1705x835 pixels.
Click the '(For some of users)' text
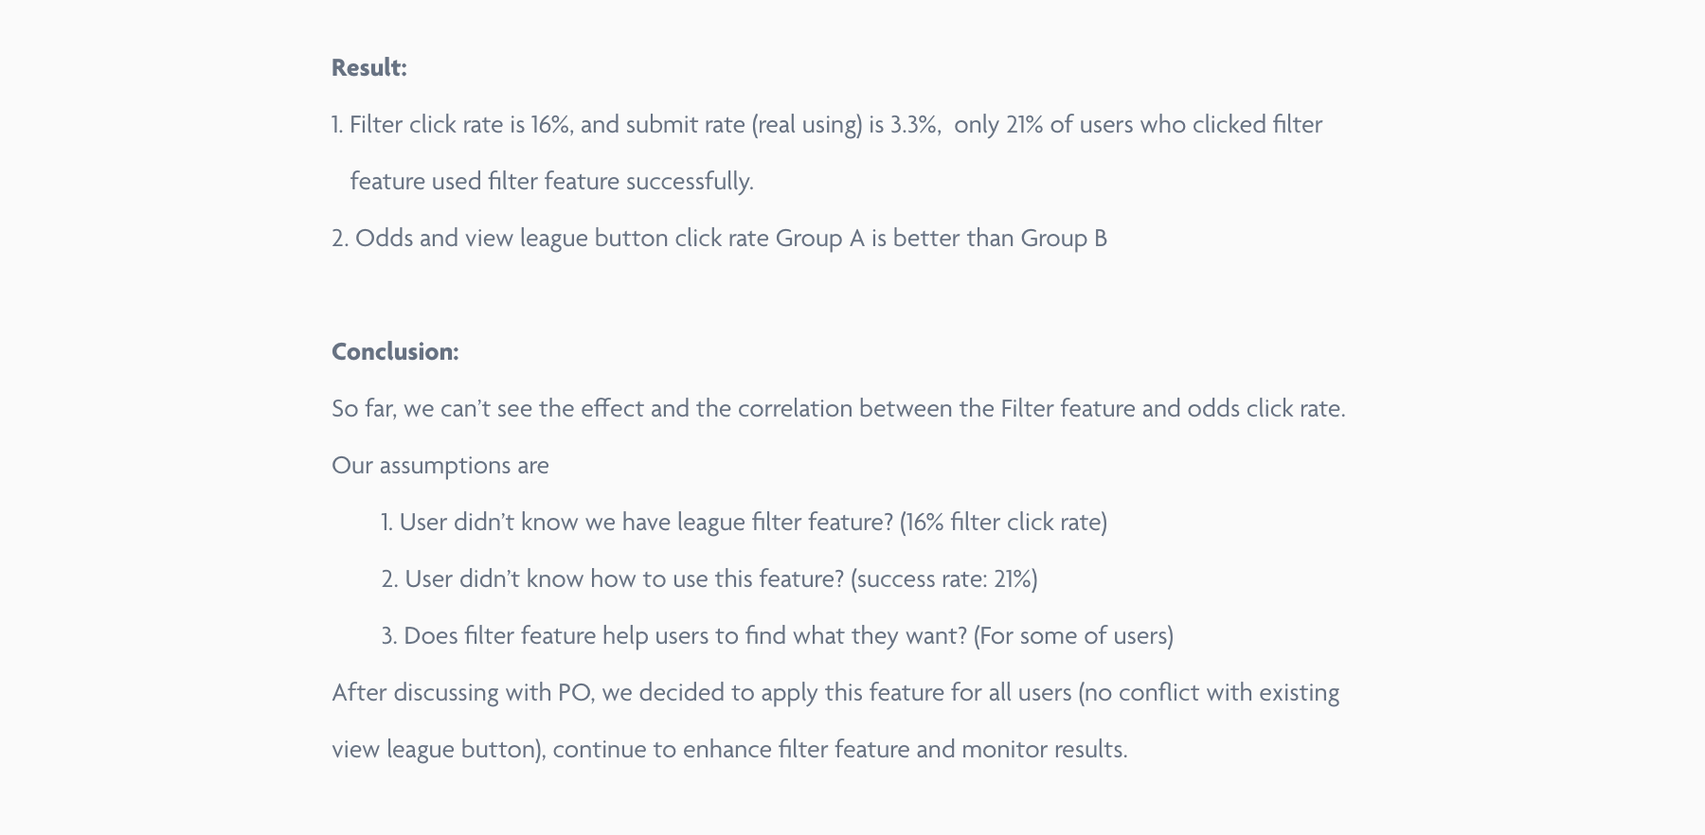(x=1073, y=635)
